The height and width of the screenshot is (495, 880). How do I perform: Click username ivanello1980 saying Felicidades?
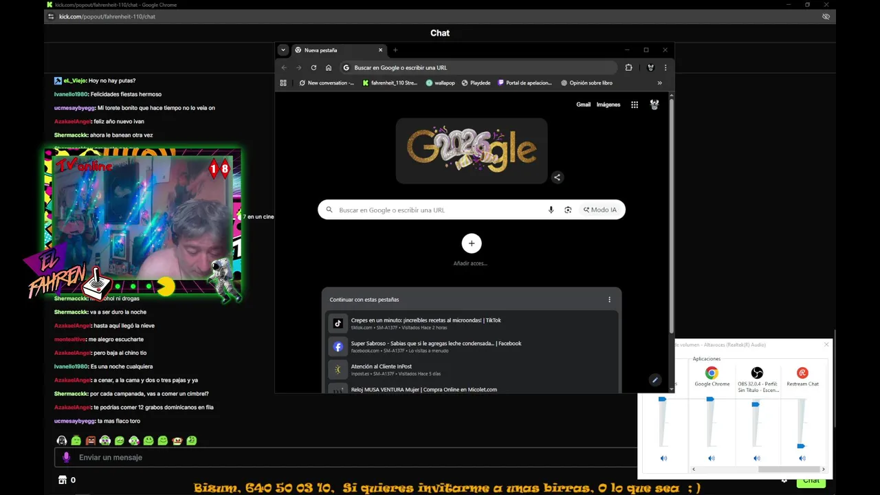click(71, 94)
